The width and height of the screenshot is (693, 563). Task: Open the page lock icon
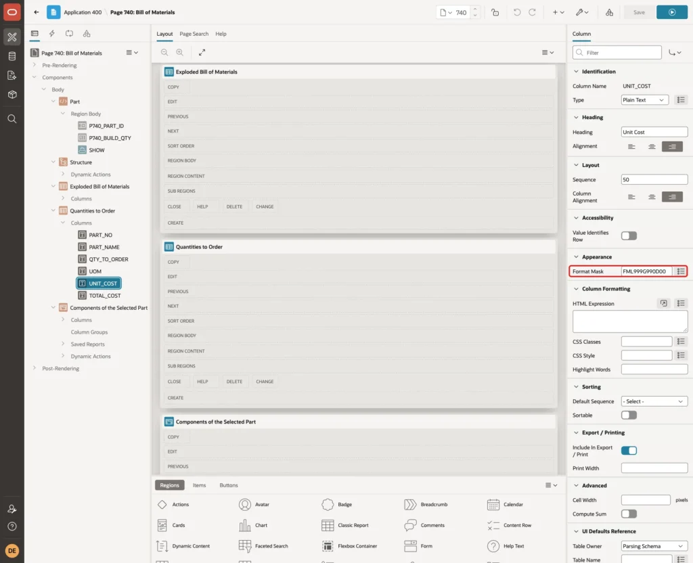coord(495,12)
